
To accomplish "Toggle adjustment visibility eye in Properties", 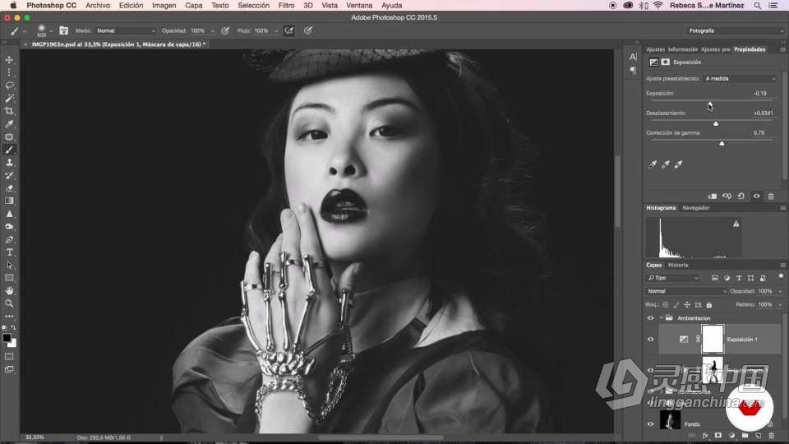I will point(756,197).
